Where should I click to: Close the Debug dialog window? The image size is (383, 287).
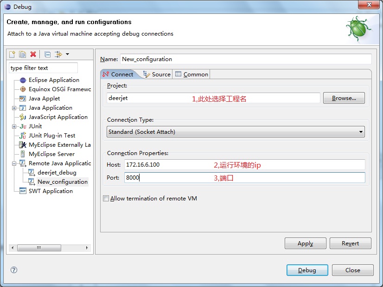(369, 5)
